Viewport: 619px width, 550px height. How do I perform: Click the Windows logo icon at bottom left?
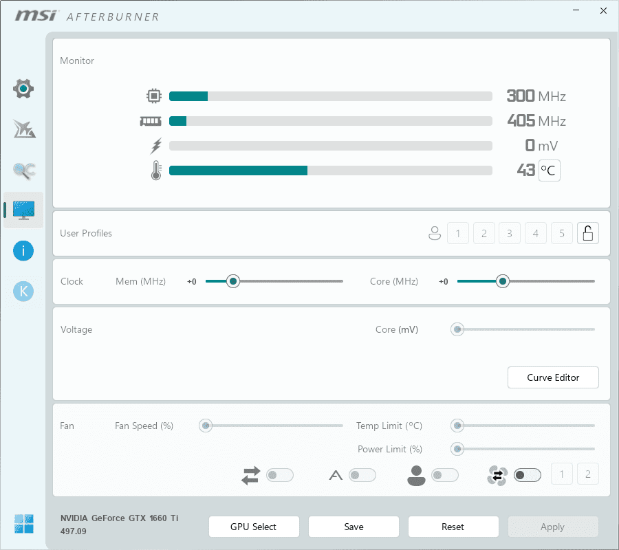tap(23, 524)
